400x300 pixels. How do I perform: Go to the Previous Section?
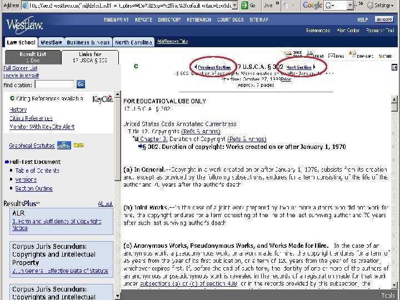click(x=214, y=67)
